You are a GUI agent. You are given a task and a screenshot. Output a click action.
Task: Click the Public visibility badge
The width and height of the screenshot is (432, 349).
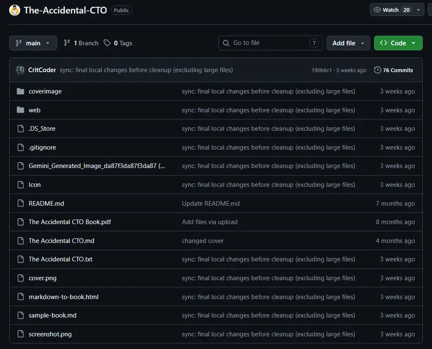121,10
